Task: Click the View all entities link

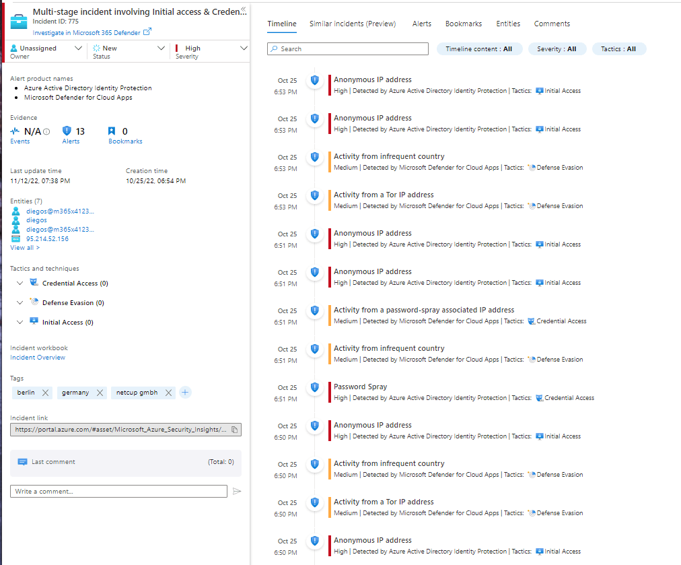Action: coord(25,247)
